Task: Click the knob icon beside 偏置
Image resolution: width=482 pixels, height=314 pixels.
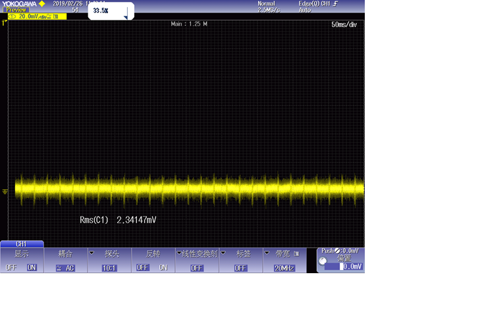Action: coord(323,261)
